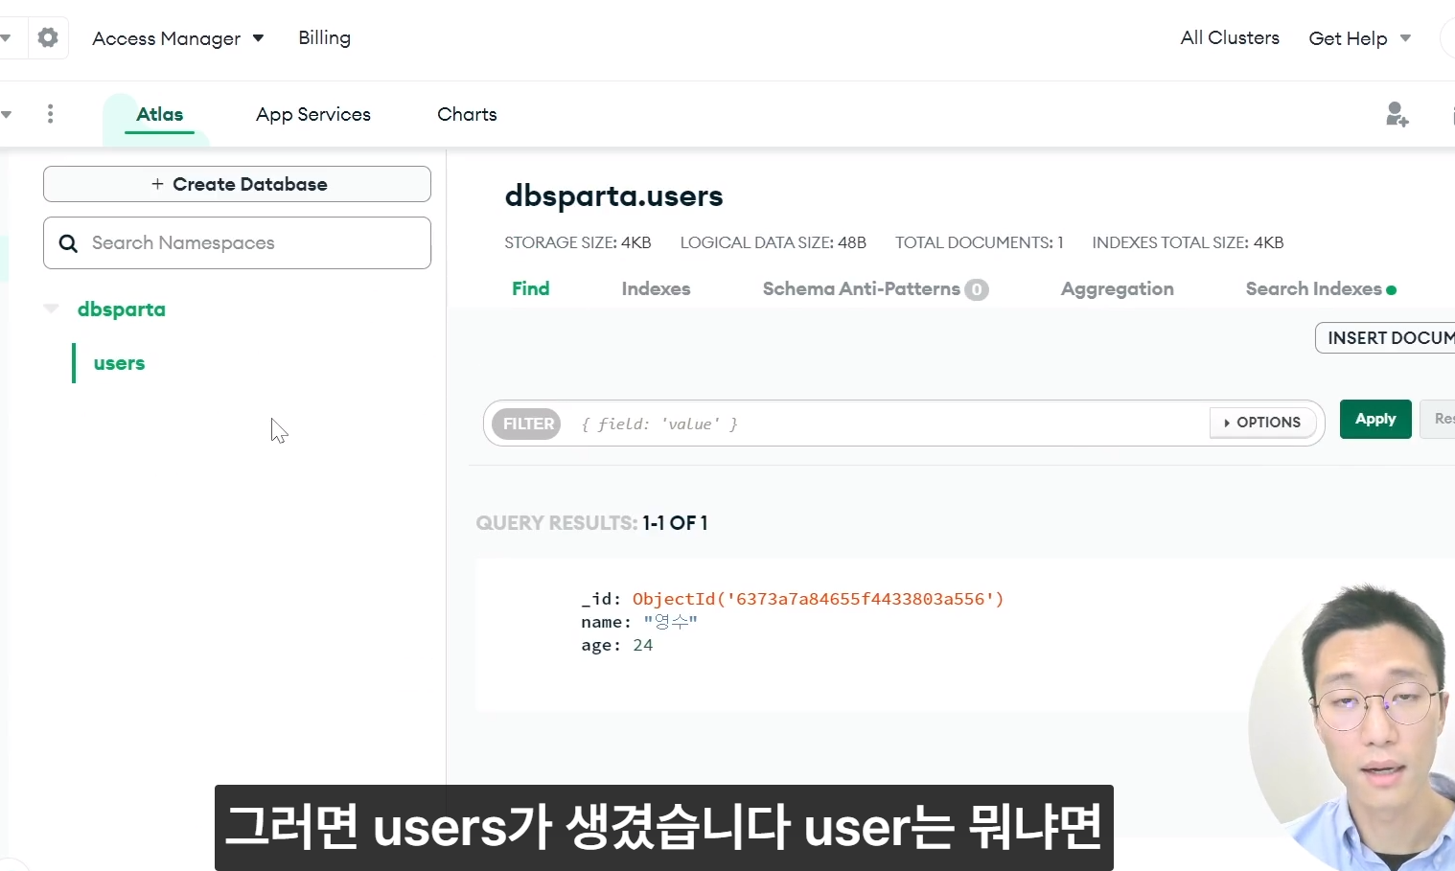The image size is (1455, 871).
Task: Open the Access Manager dropdown
Action: click(178, 38)
